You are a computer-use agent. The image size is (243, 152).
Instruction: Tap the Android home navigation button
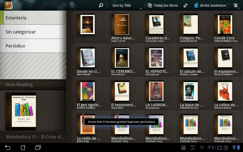click(x=23, y=147)
